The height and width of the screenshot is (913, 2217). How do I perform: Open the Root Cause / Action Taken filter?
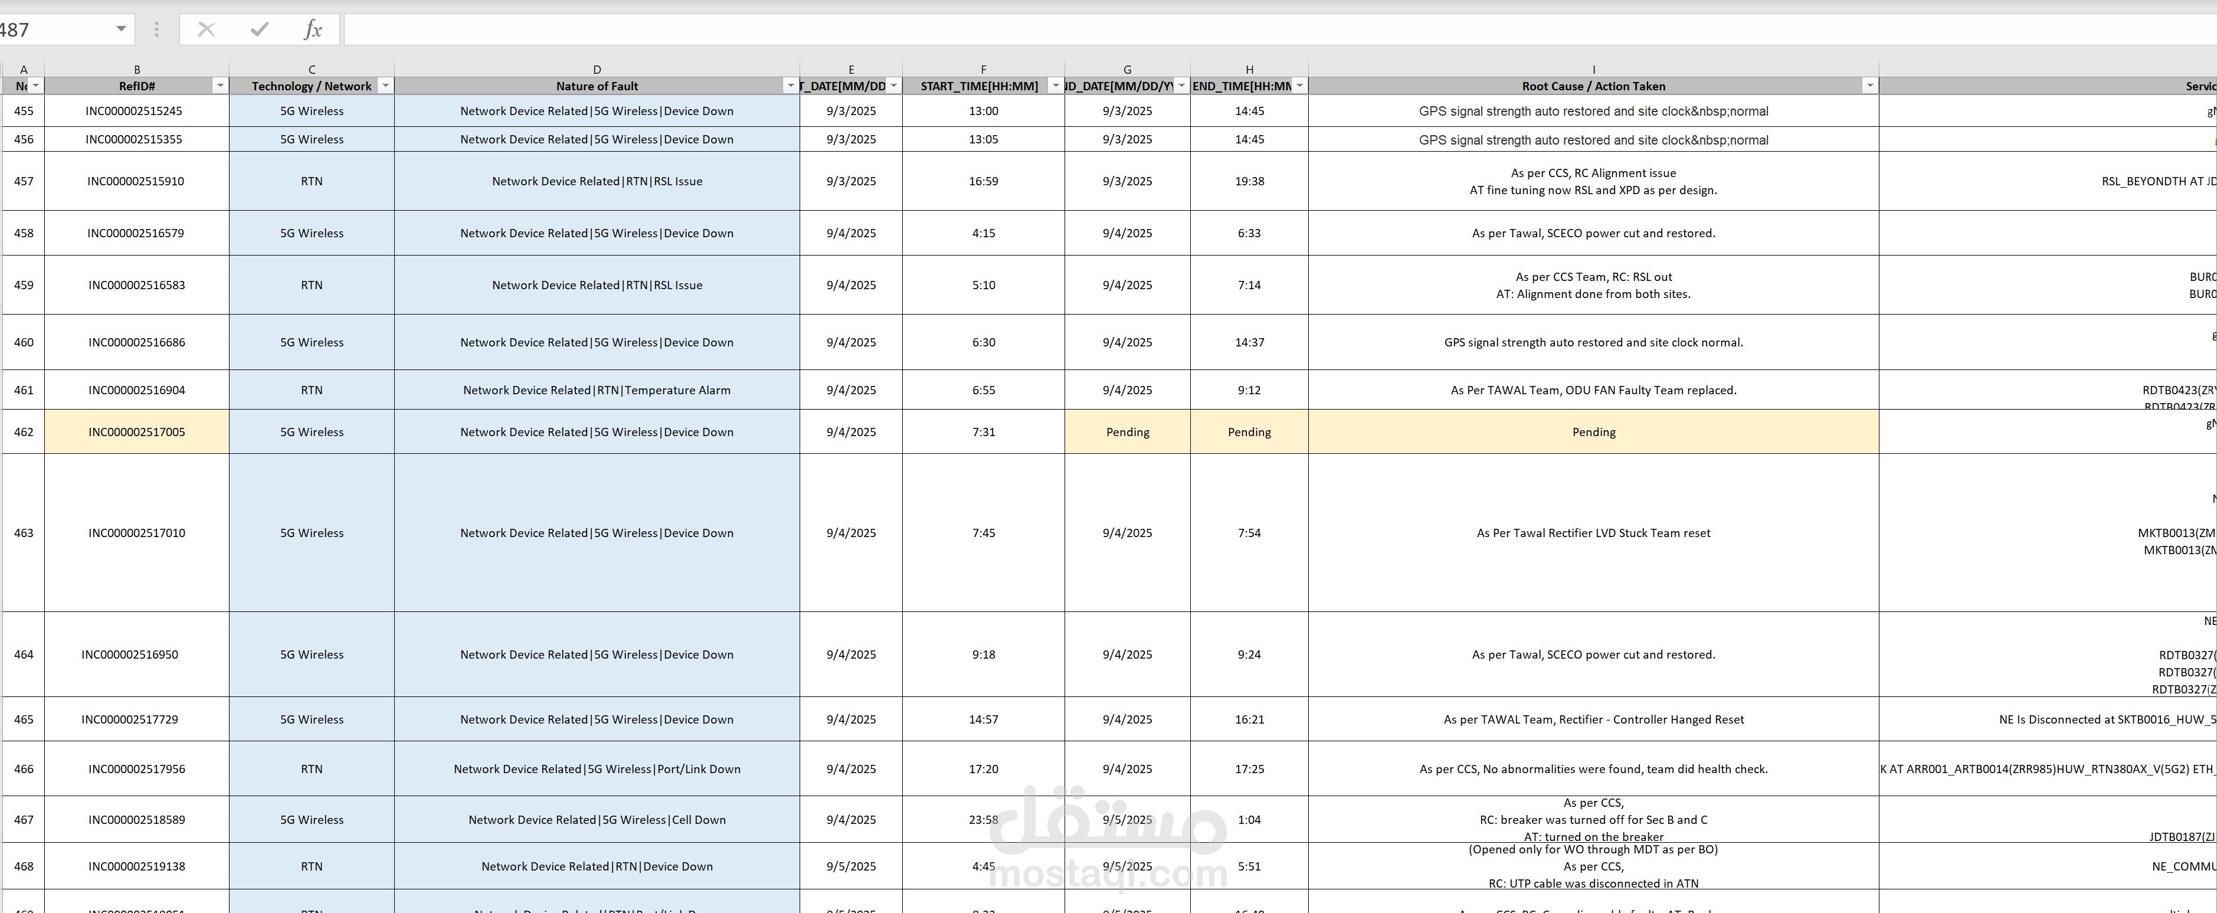point(1869,85)
